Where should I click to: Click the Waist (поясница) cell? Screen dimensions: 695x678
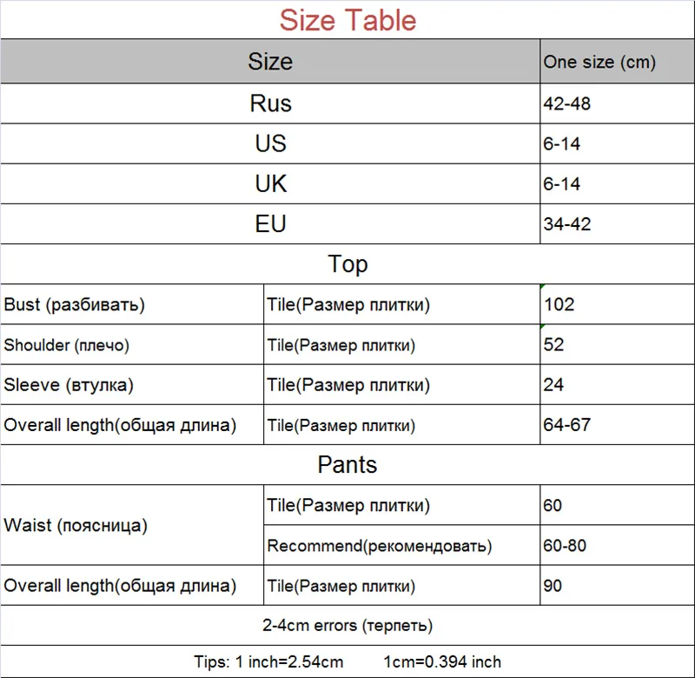pos(132,525)
